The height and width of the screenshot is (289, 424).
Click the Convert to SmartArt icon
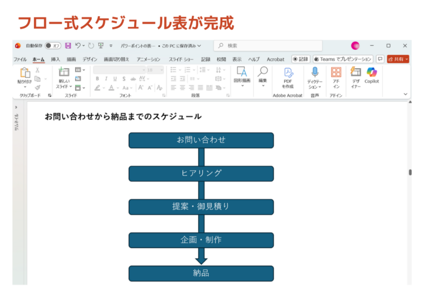tap(218, 88)
